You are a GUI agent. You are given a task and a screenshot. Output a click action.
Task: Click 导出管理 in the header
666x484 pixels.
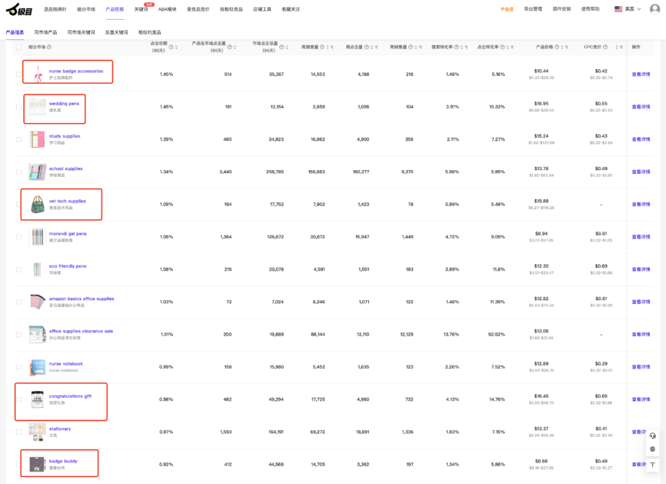[x=533, y=9]
